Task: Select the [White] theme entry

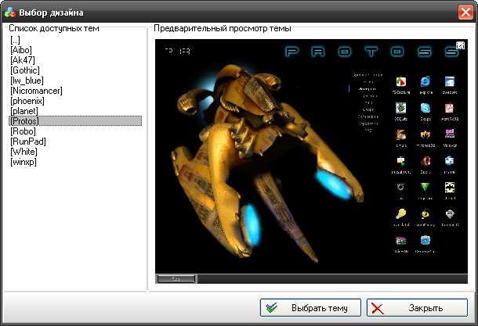Action: (x=24, y=152)
